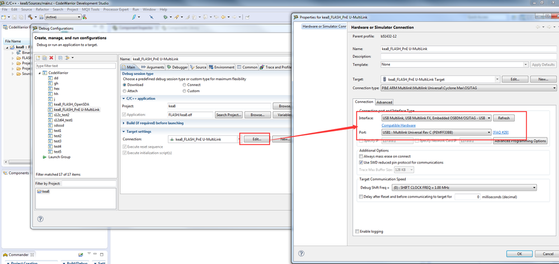Expand Build (if required) before launching section

(x=124, y=123)
